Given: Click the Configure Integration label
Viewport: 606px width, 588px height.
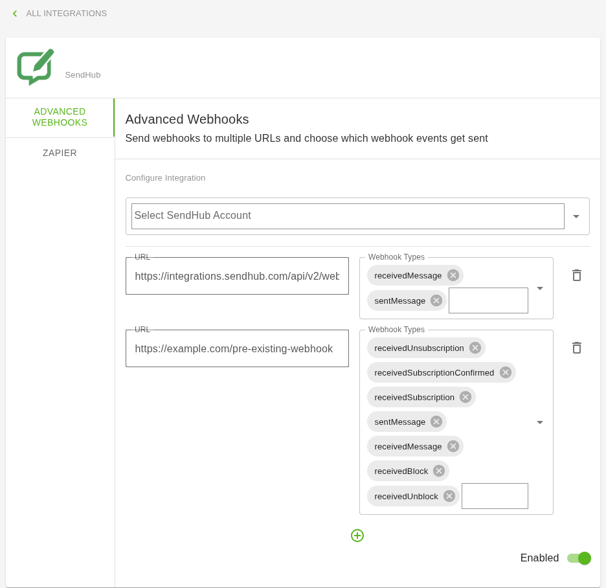Looking at the screenshot, I should coord(165,178).
